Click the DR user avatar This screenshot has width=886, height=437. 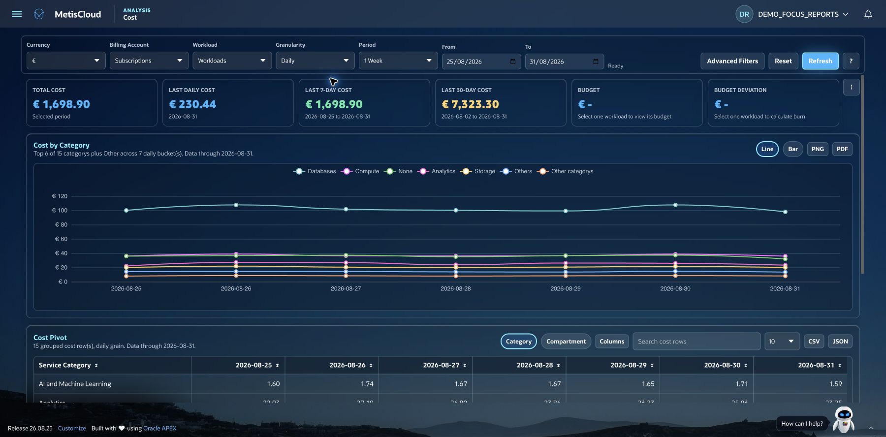click(x=744, y=14)
